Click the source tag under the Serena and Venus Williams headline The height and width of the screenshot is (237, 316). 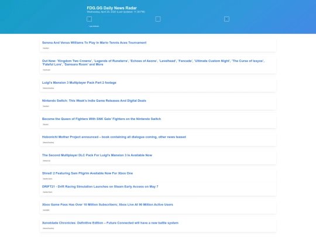tap(46, 48)
